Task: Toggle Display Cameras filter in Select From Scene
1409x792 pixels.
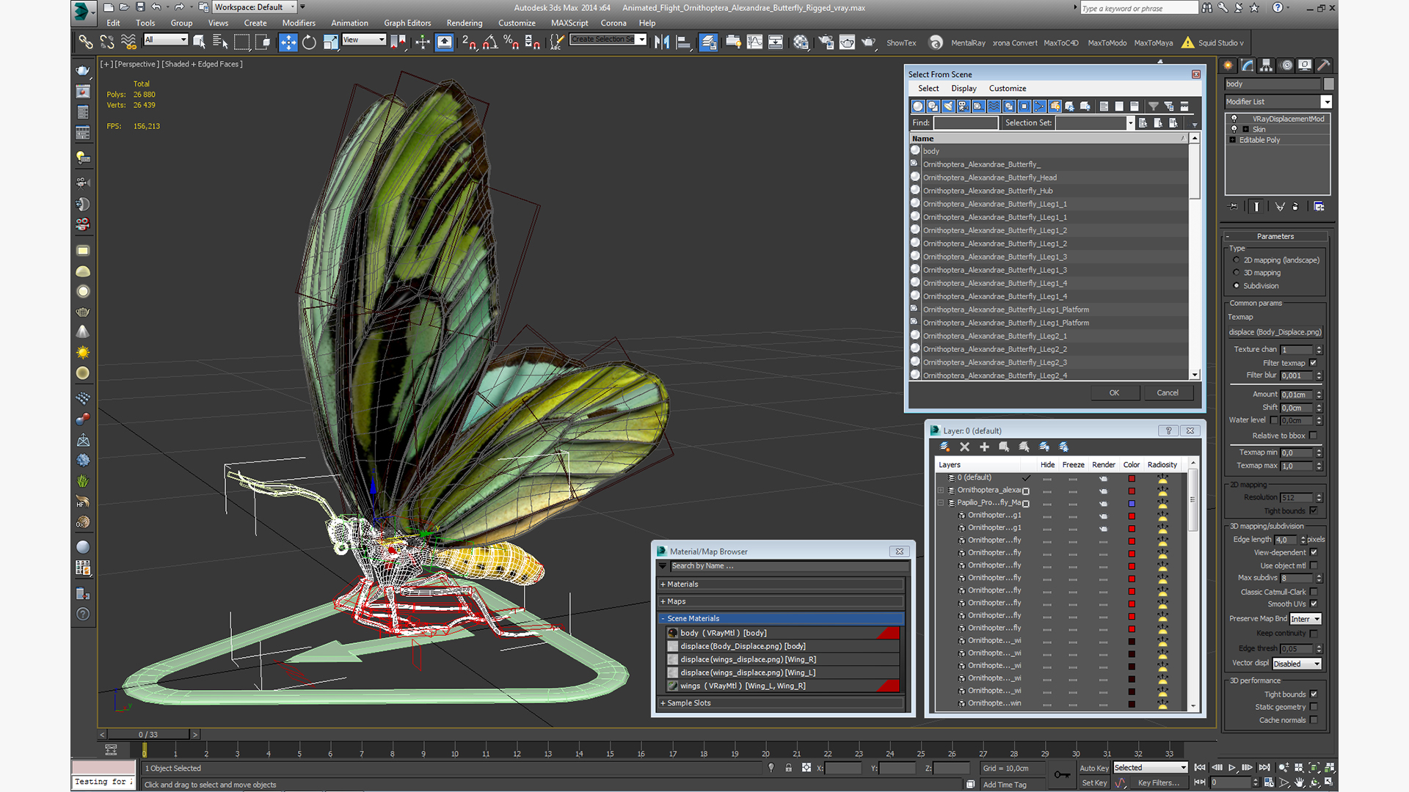Action: (964, 106)
